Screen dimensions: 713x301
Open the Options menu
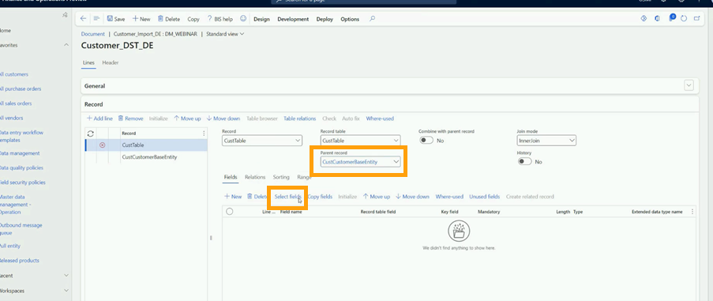point(350,19)
